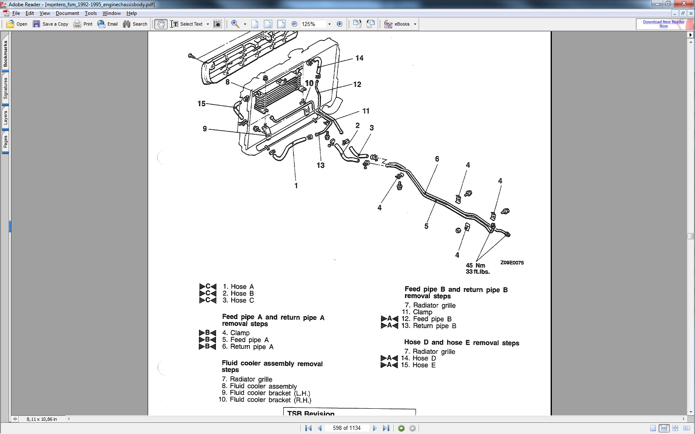Click the zoom out minus button
Screen dimensions: 695x434
click(295, 24)
